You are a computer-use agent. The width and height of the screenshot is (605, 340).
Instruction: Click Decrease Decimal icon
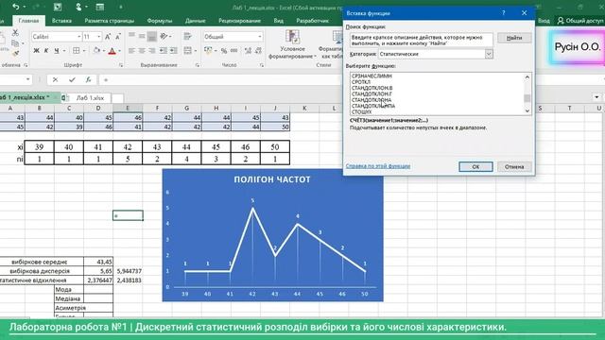[258, 50]
